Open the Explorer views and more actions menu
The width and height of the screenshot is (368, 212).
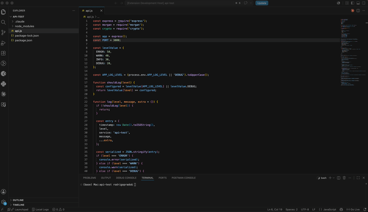(x=74, y=11)
